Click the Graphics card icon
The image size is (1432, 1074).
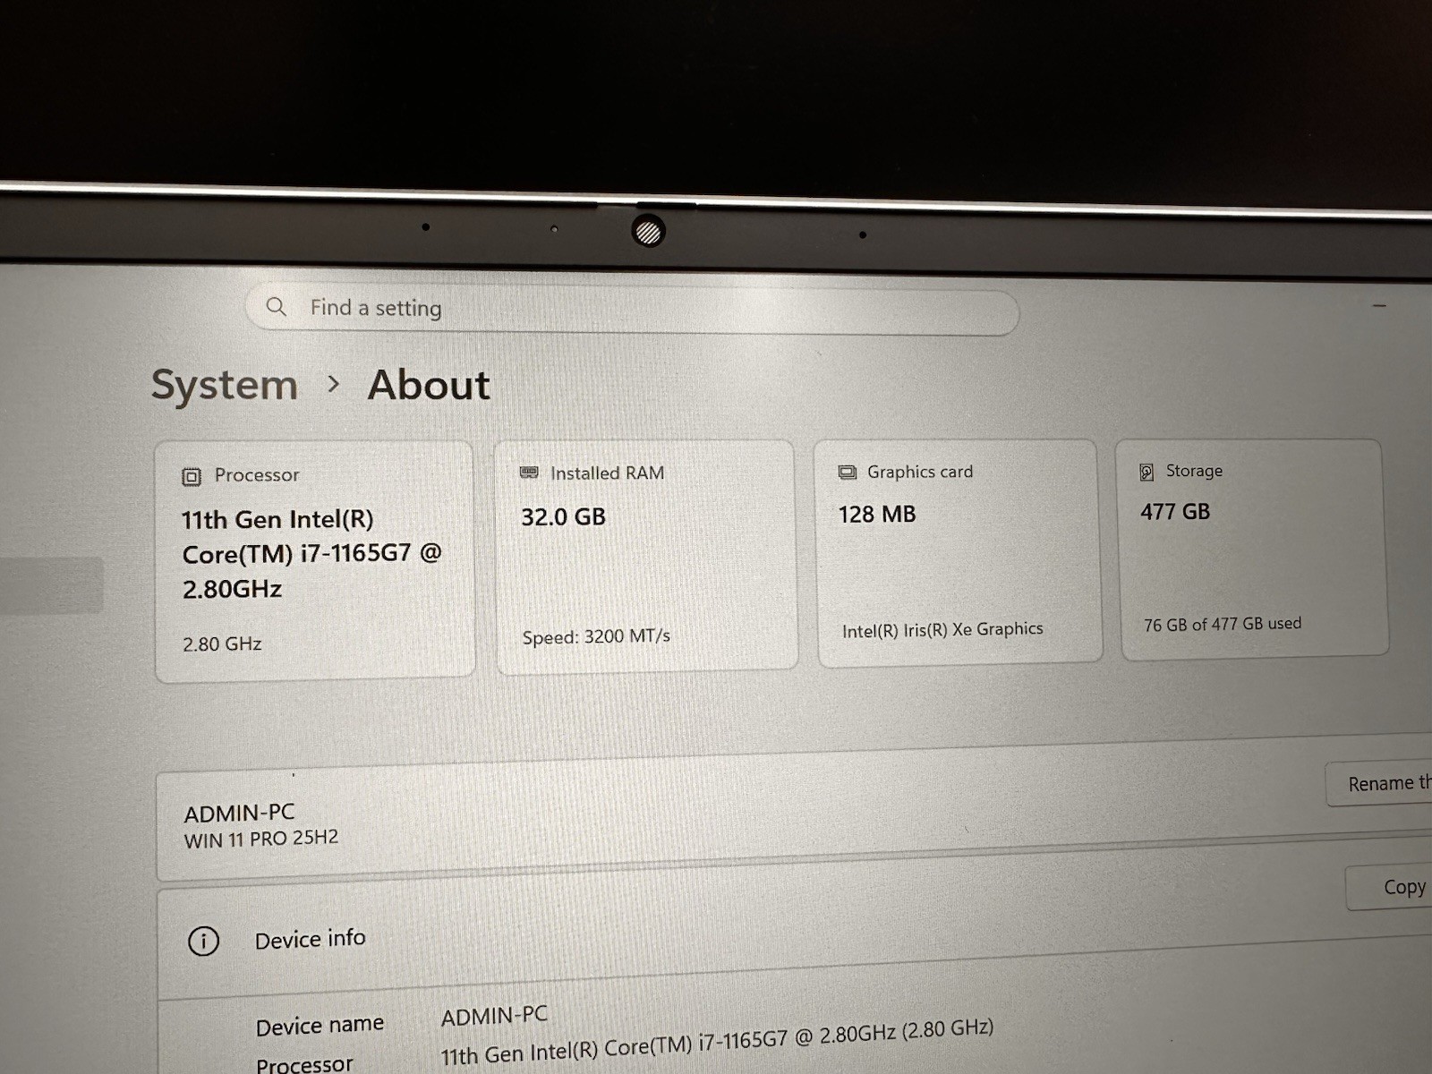click(847, 472)
